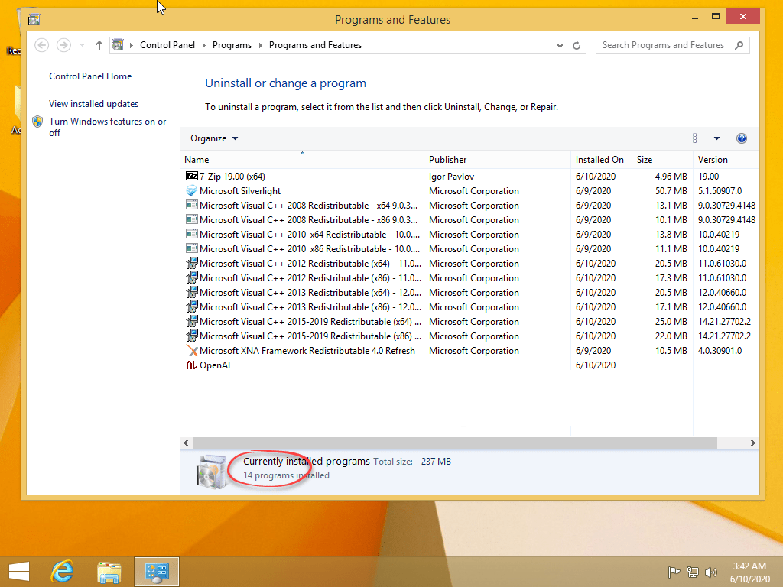Click the 50.7 MB size cell
Screen dimensions: 783x587
tap(671, 190)
